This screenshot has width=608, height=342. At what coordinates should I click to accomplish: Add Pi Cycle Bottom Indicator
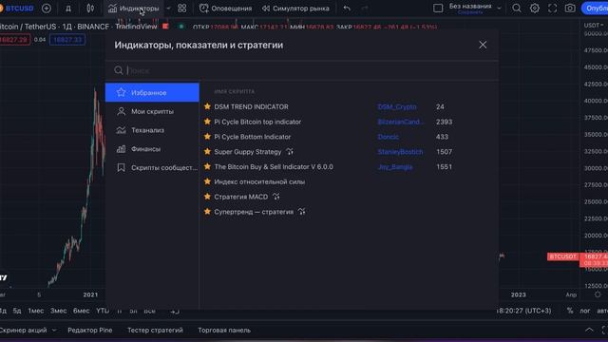click(253, 137)
